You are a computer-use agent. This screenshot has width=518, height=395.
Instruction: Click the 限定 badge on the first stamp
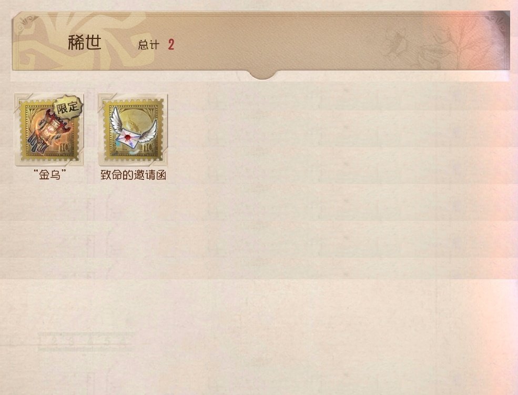68,106
